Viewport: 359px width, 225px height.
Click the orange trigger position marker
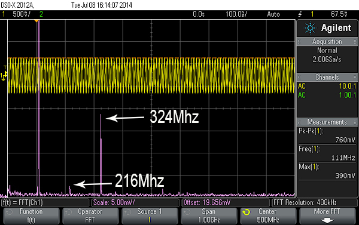coord(36,21)
